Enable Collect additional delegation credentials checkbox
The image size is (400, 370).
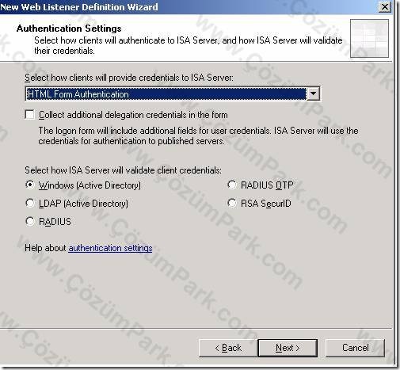[x=29, y=115]
